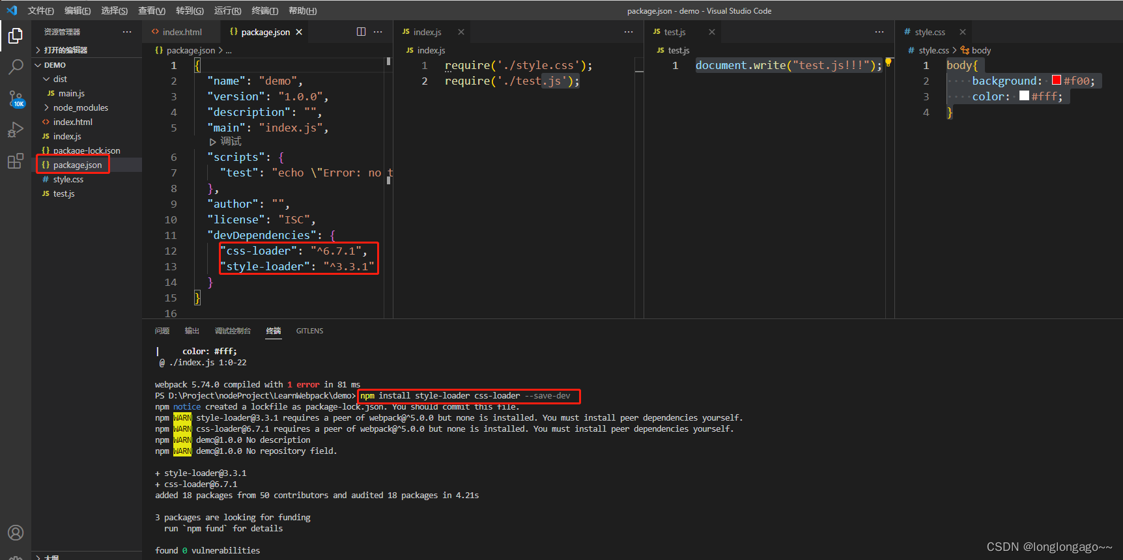Click the body symbol in style.css breadcrumb
Viewport: 1123px width, 560px height.
pyautogui.click(x=976, y=50)
